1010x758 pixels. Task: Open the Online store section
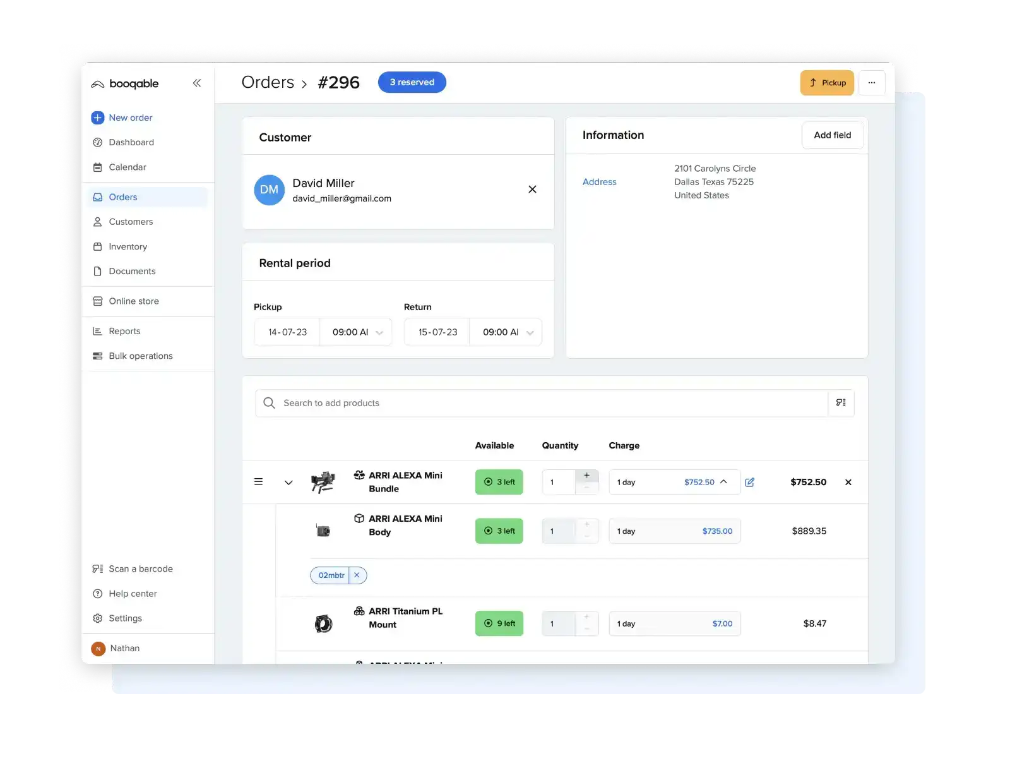(x=133, y=301)
